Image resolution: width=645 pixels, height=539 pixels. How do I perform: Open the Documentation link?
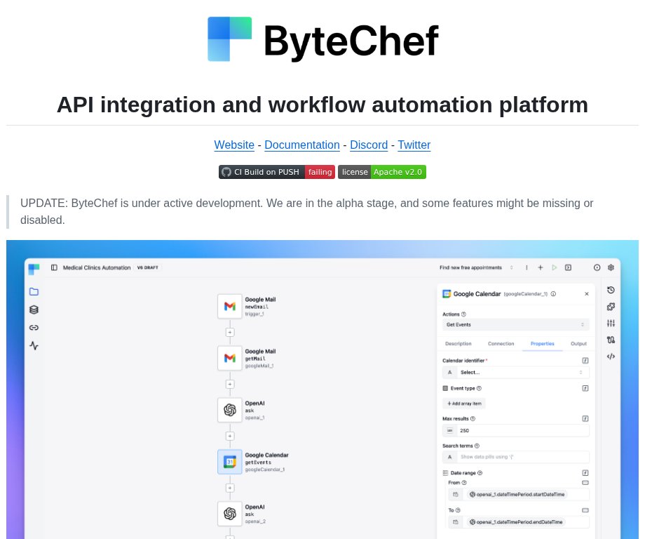[301, 145]
